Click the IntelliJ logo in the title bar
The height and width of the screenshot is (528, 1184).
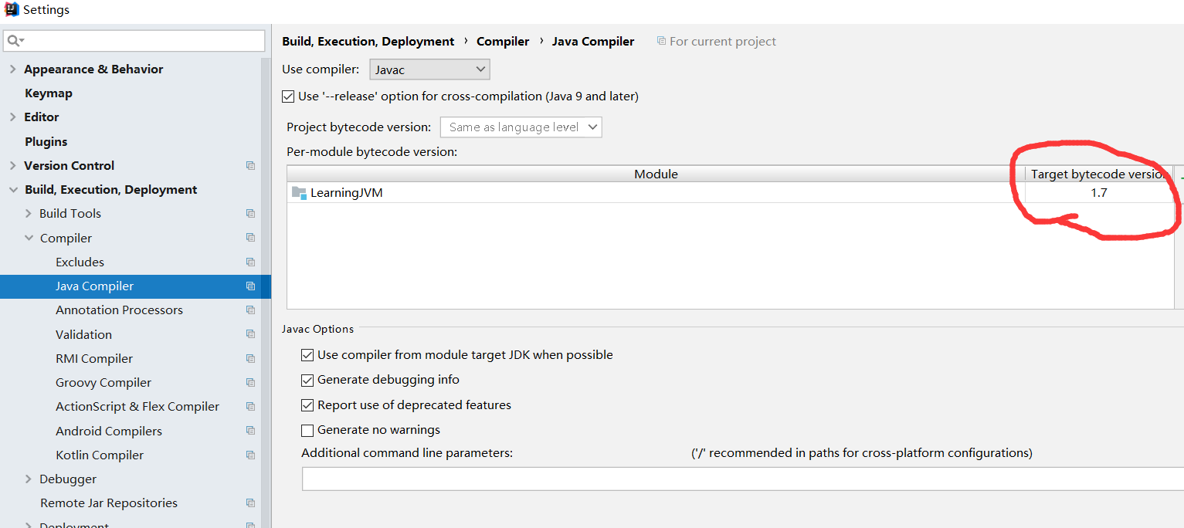point(12,9)
